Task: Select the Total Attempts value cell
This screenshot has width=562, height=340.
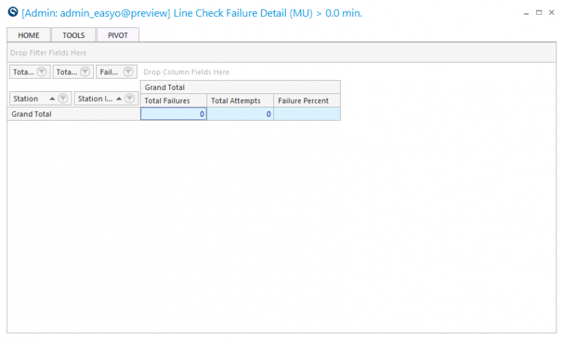Action: pos(240,114)
